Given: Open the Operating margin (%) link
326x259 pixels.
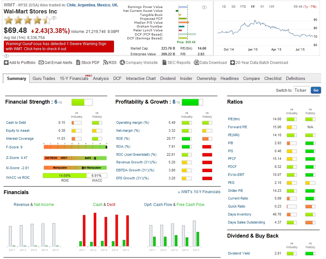Looking at the screenshot, I should (133, 123).
